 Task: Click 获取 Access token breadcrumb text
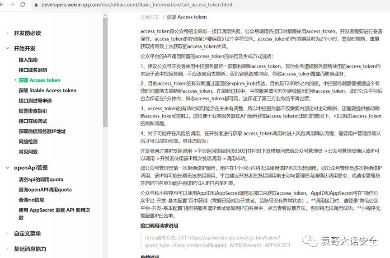point(187,17)
